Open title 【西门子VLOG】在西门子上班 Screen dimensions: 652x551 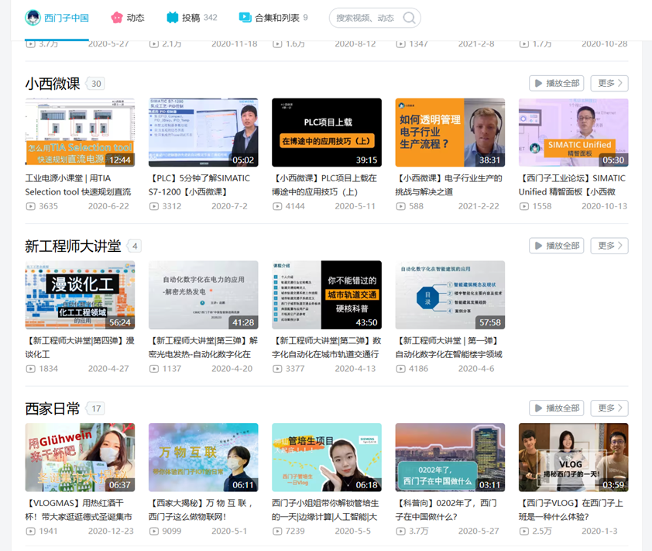571,510
